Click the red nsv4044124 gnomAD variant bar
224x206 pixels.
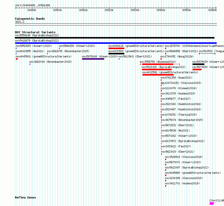click(117, 48)
